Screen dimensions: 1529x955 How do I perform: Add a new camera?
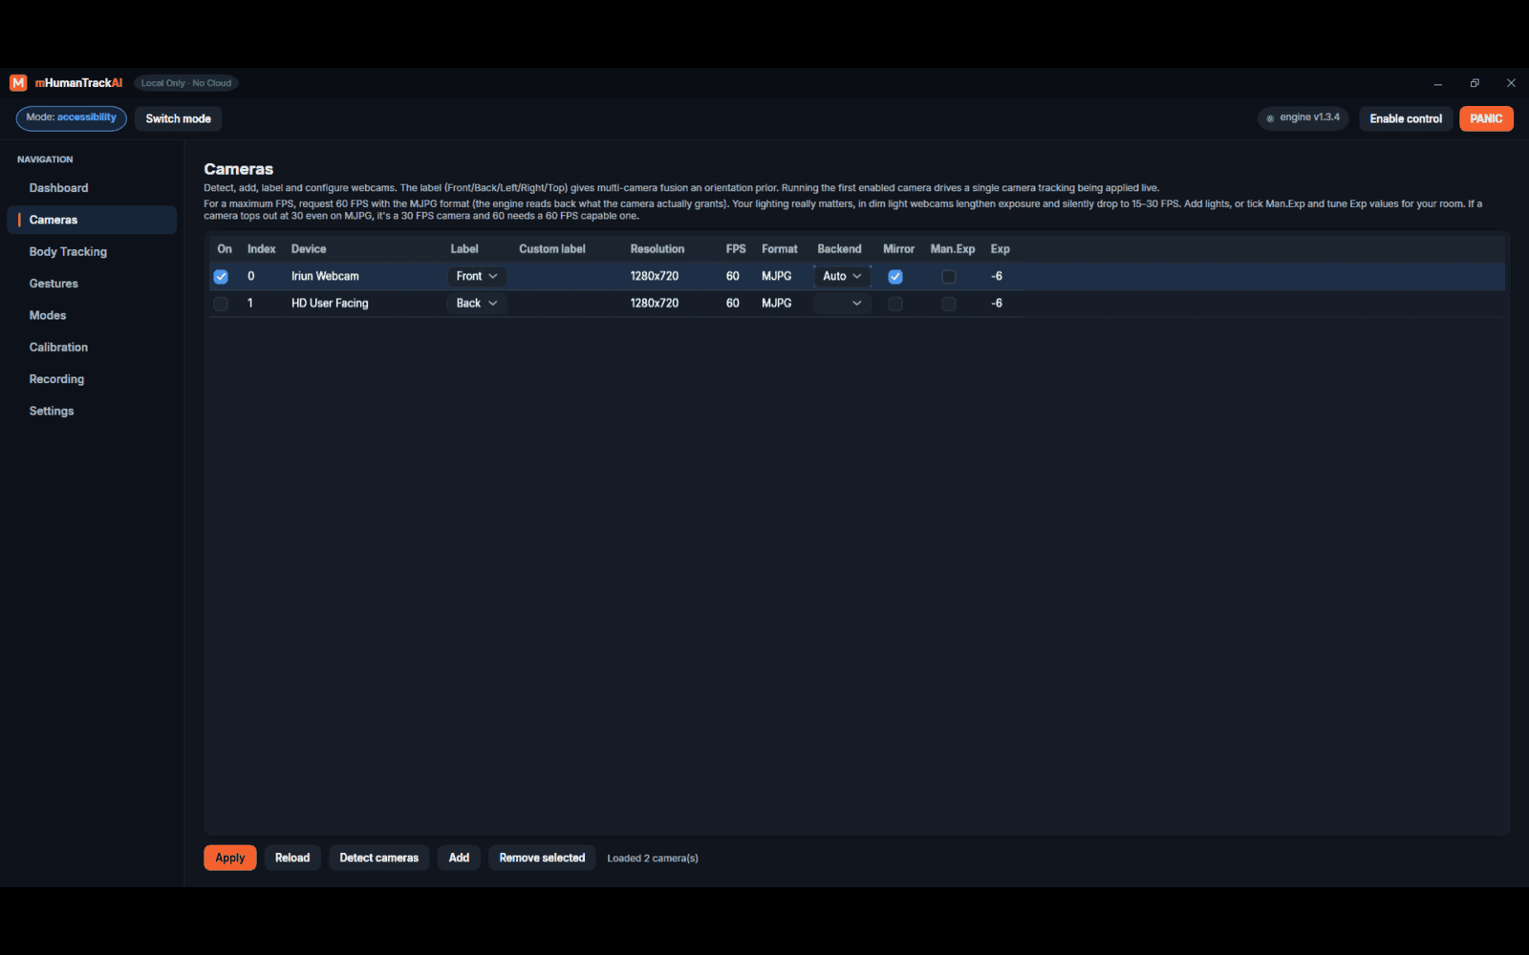click(459, 858)
